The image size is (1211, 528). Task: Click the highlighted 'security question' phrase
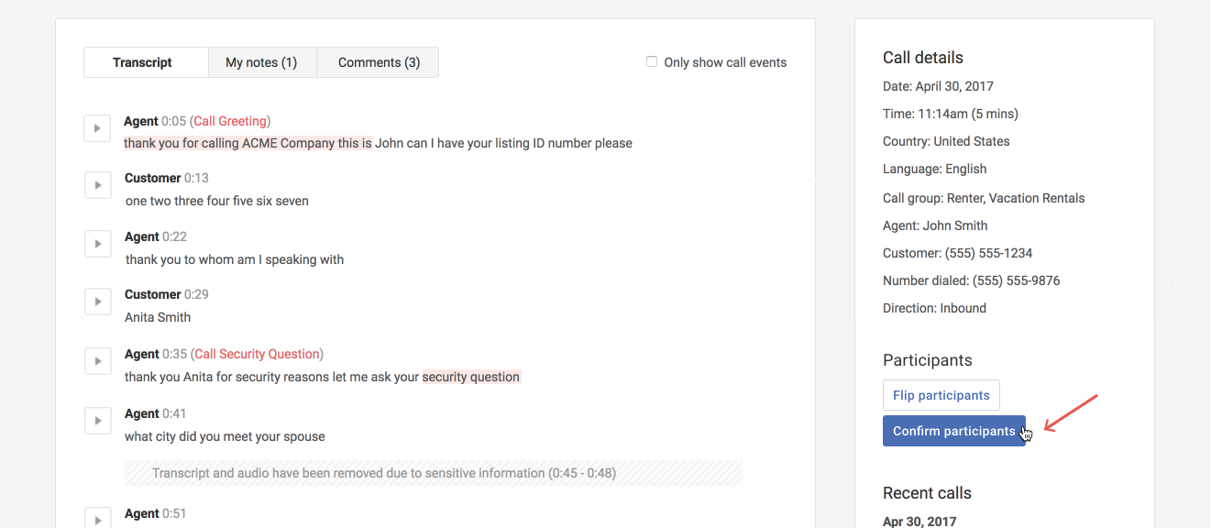(x=471, y=377)
